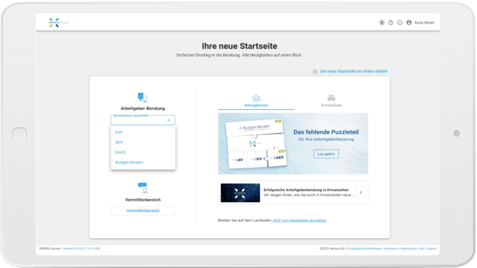Screen dimensions: 477x268
Task: Click the play icon beside video link
Action: coord(315,71)
